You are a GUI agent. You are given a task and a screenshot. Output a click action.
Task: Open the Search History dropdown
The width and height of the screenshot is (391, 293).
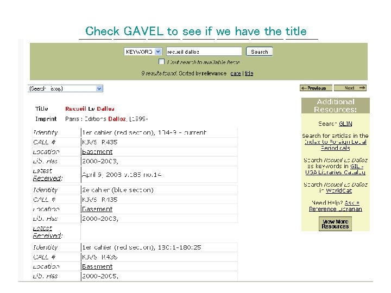pyautogui.click(x=65, y=88)
